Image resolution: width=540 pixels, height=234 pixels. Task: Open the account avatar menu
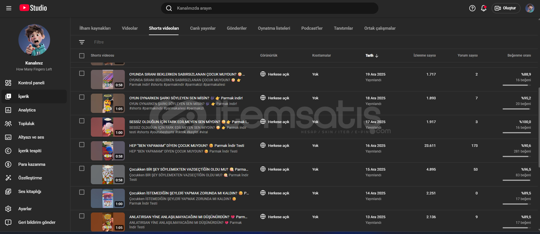pyautogui.click(x=530, y=8)
